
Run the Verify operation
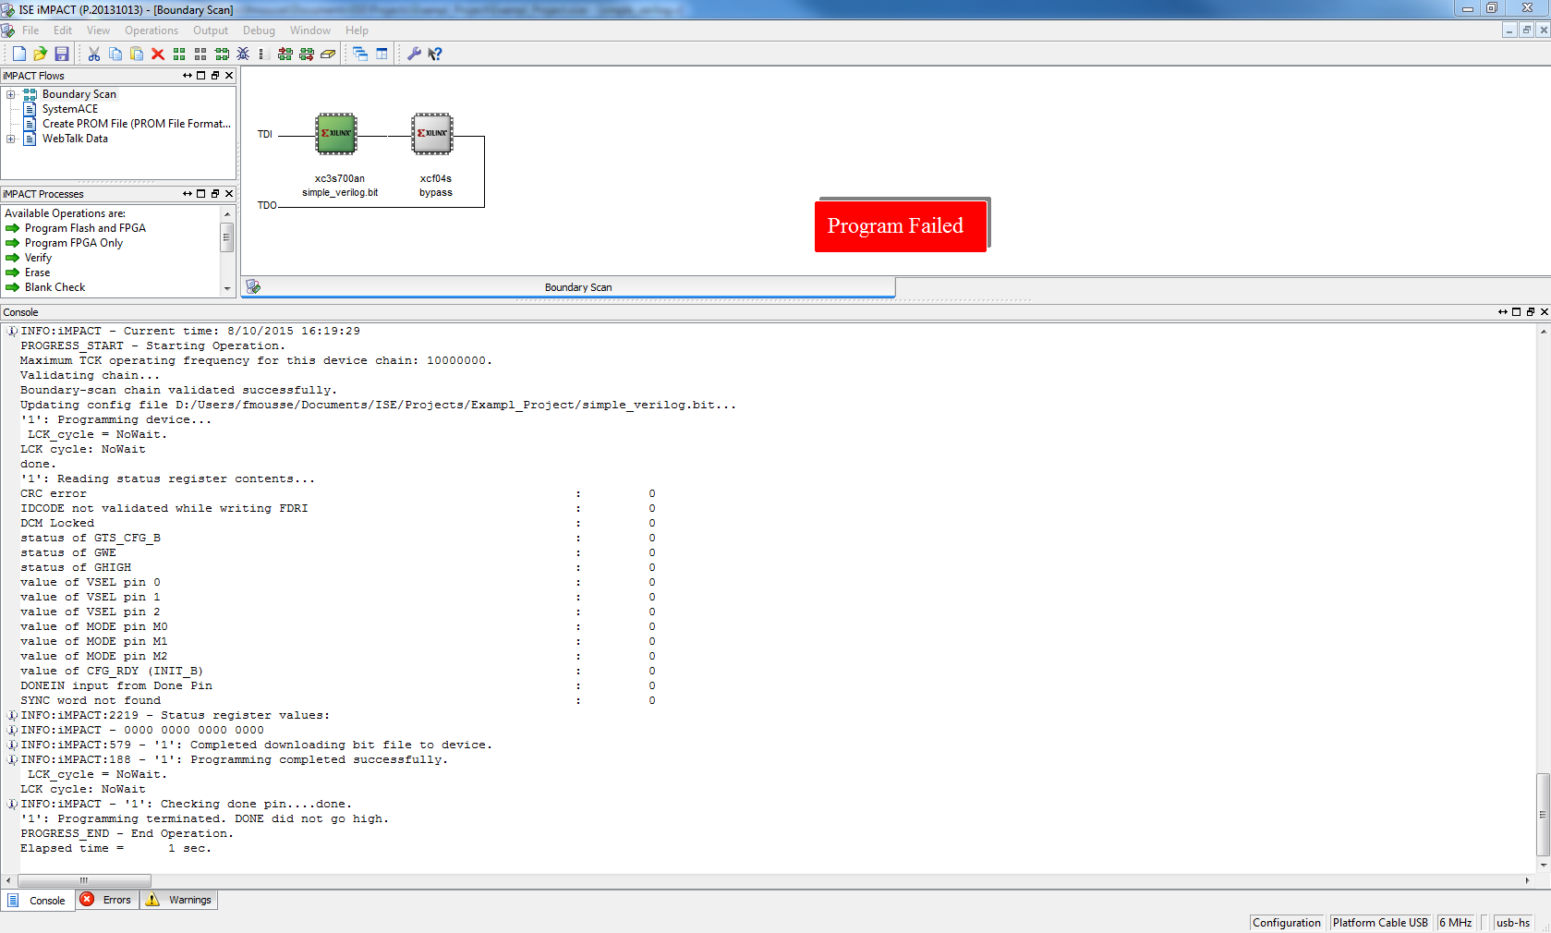pyautogui.click(x=38, y=258)
